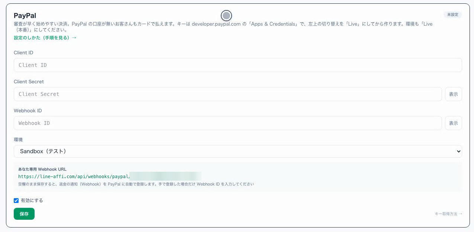Click the Client Secret label
The width and height of the screenshot is (474, 232).
pyautogui.click(x=29, y=82)
